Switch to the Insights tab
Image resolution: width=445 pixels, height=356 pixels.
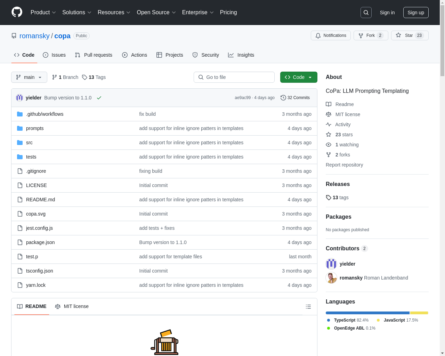pos(241,55)
